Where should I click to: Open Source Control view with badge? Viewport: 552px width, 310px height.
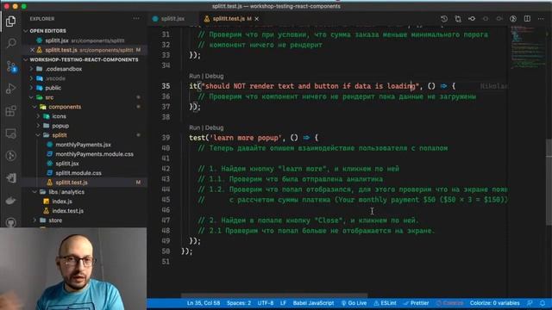[11, 66]
